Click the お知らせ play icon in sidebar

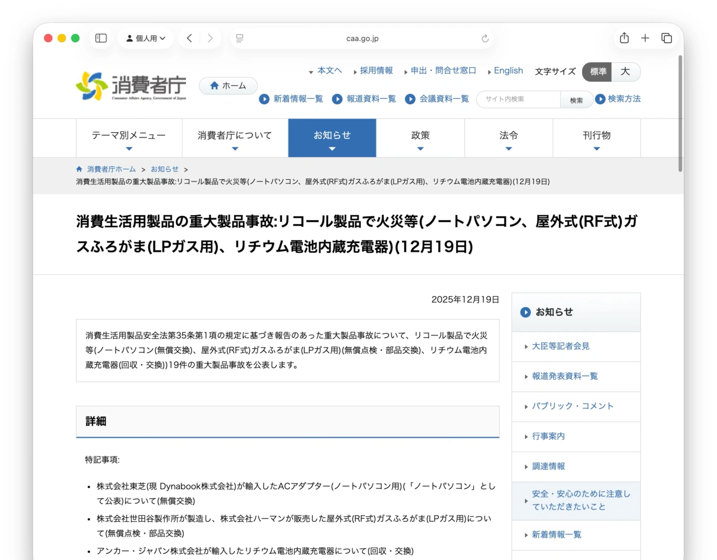(x=525, y=312)
